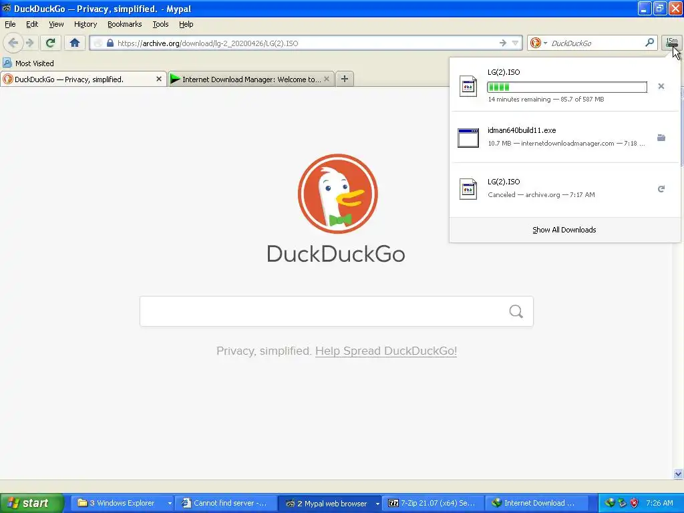Retry the canceled LG(2).ISO download
684x513 pixels.
point(661,189)
